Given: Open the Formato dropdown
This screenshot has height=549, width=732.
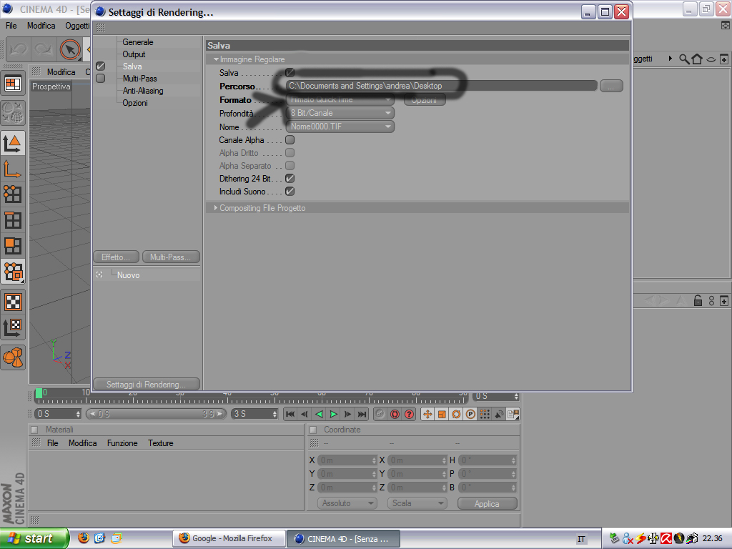Looking at the screenshot, I should coord(340,99).
